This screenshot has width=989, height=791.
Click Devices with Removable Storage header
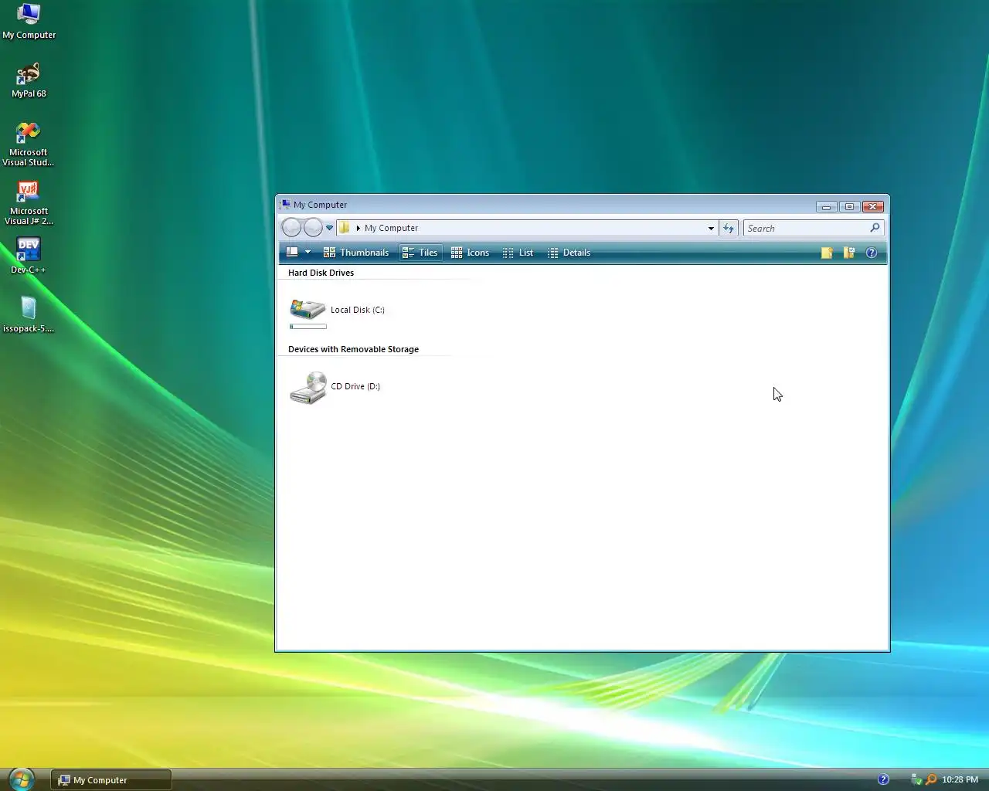tap(353, 349)
